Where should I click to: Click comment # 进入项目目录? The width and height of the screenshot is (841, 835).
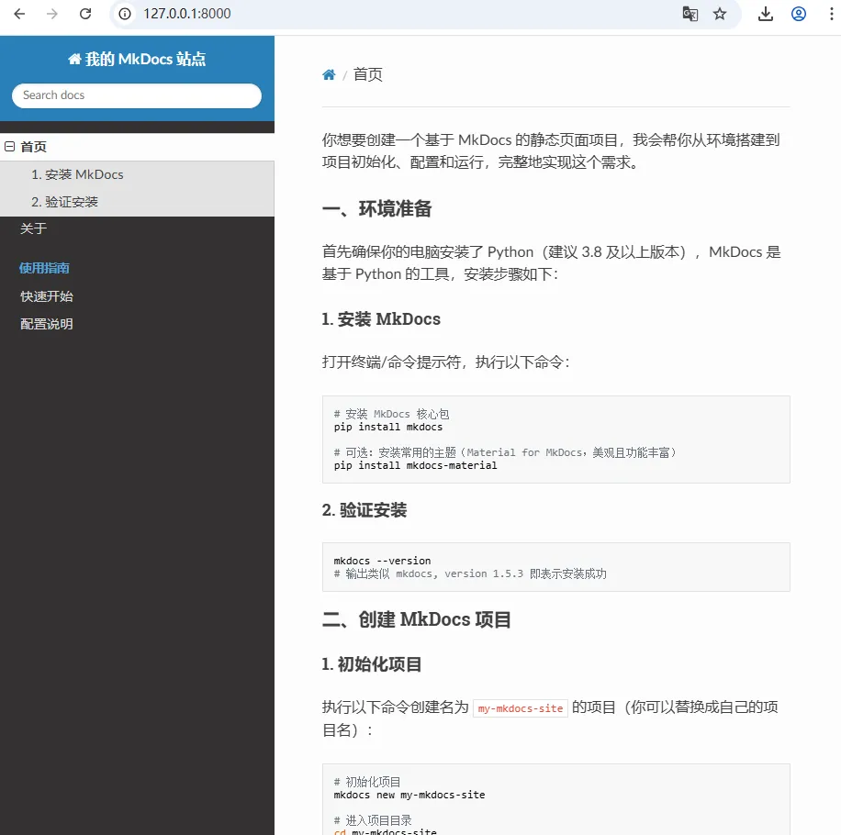[x=373, y=820]
